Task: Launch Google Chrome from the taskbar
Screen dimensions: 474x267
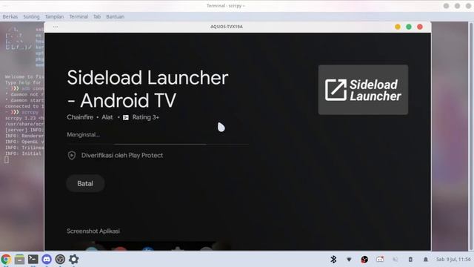Action: click(6, 260)
